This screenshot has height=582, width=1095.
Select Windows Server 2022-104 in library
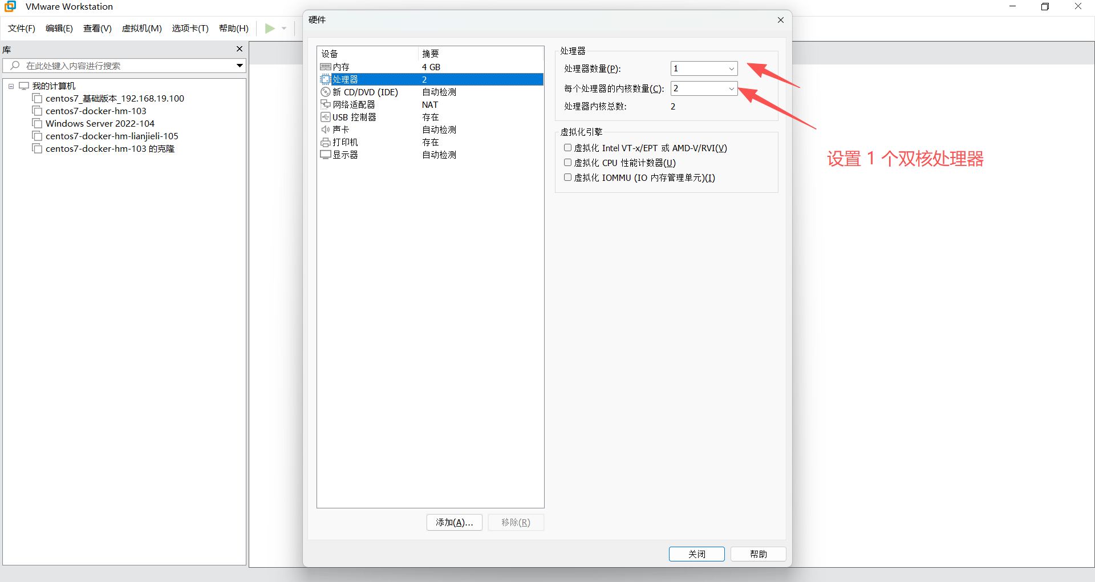click(100, 123)
